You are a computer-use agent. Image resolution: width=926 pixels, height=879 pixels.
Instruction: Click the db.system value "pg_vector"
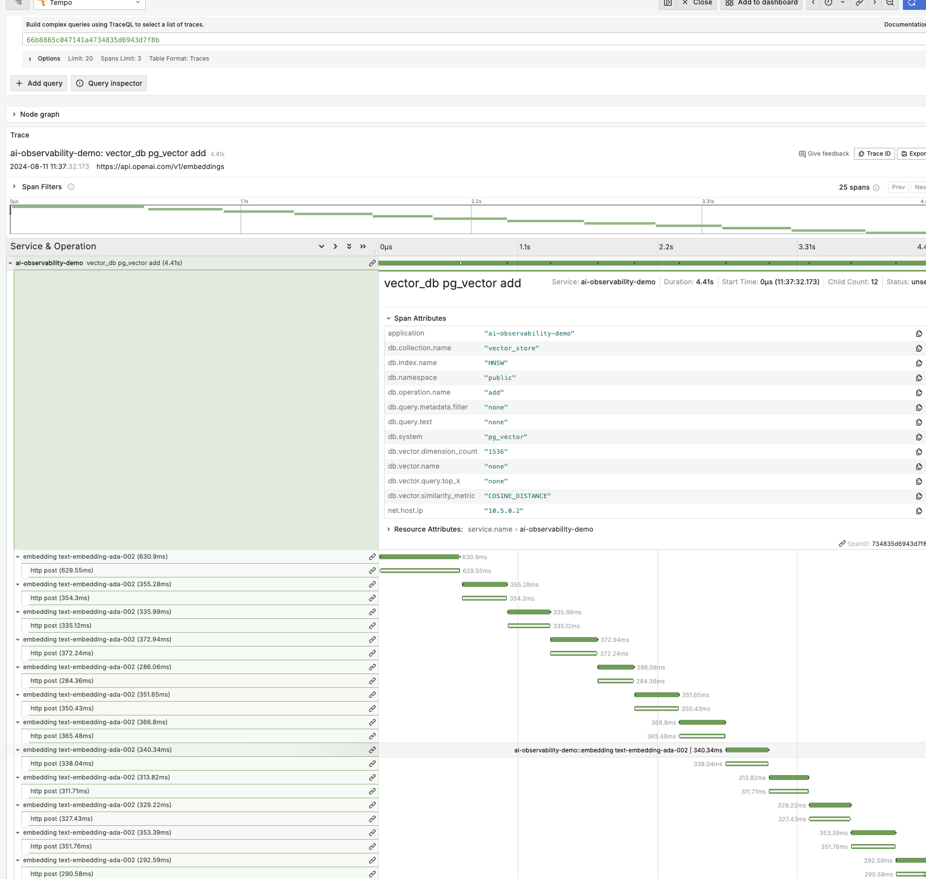point(505,437)
